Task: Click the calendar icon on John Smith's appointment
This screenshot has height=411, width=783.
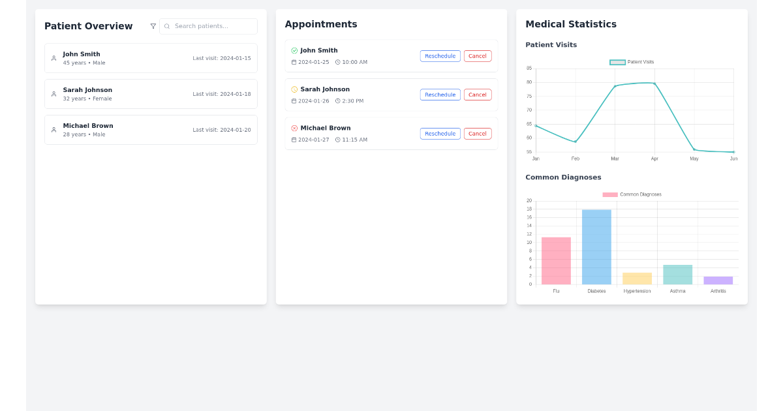Action: click(294, 62)
